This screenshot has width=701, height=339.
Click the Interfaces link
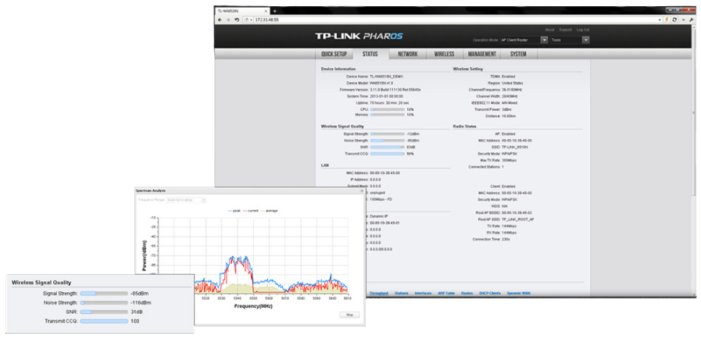point(423,294)
